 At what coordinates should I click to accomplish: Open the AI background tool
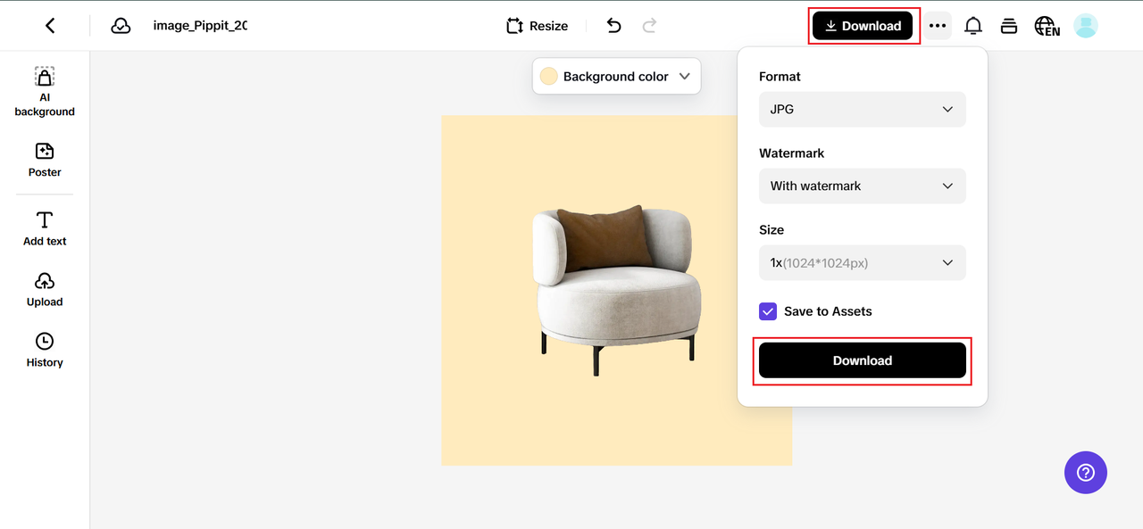point(45,92)
